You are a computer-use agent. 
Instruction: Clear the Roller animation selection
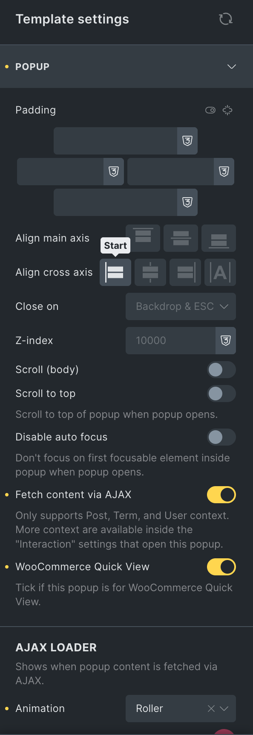click(x=211, y=709)
